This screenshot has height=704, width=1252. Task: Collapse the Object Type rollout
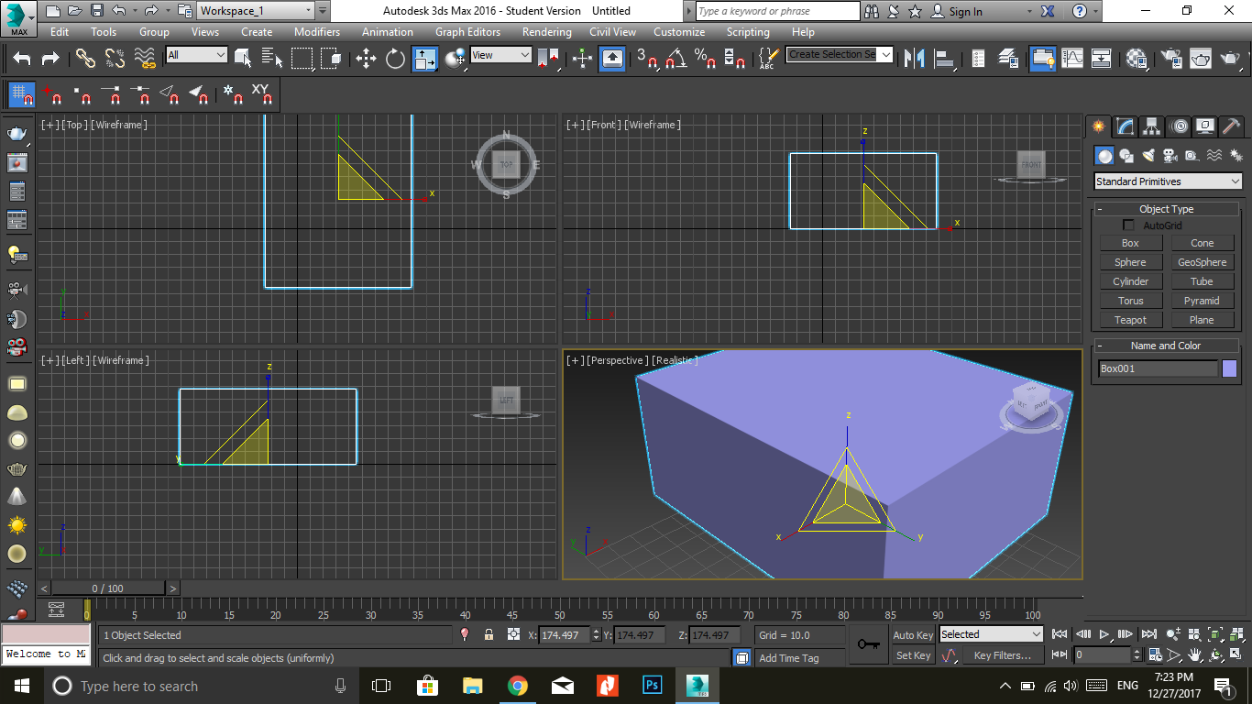pos(1167,209)
